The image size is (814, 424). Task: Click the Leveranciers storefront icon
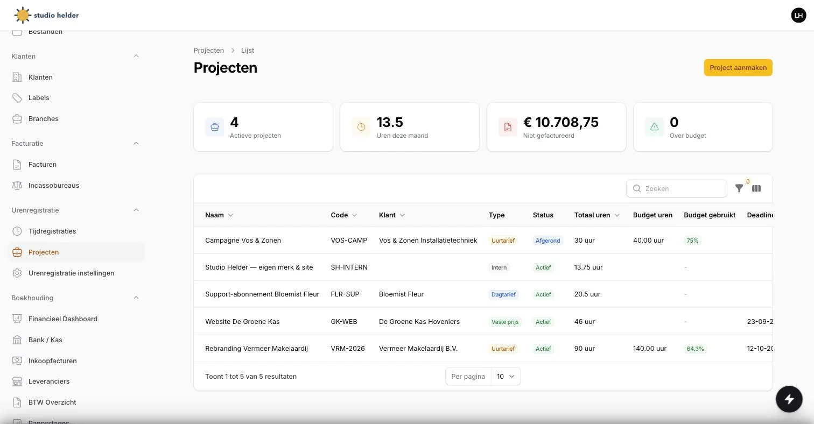[17, 381]
